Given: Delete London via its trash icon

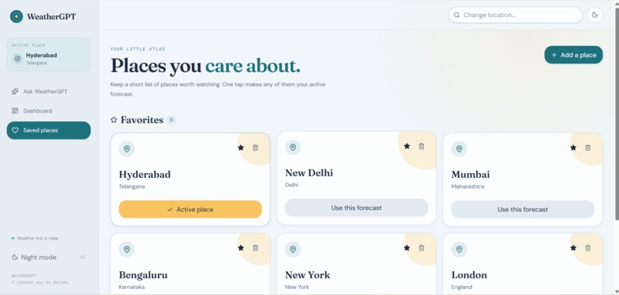Looking at the screenshot, I should (588, 247).
